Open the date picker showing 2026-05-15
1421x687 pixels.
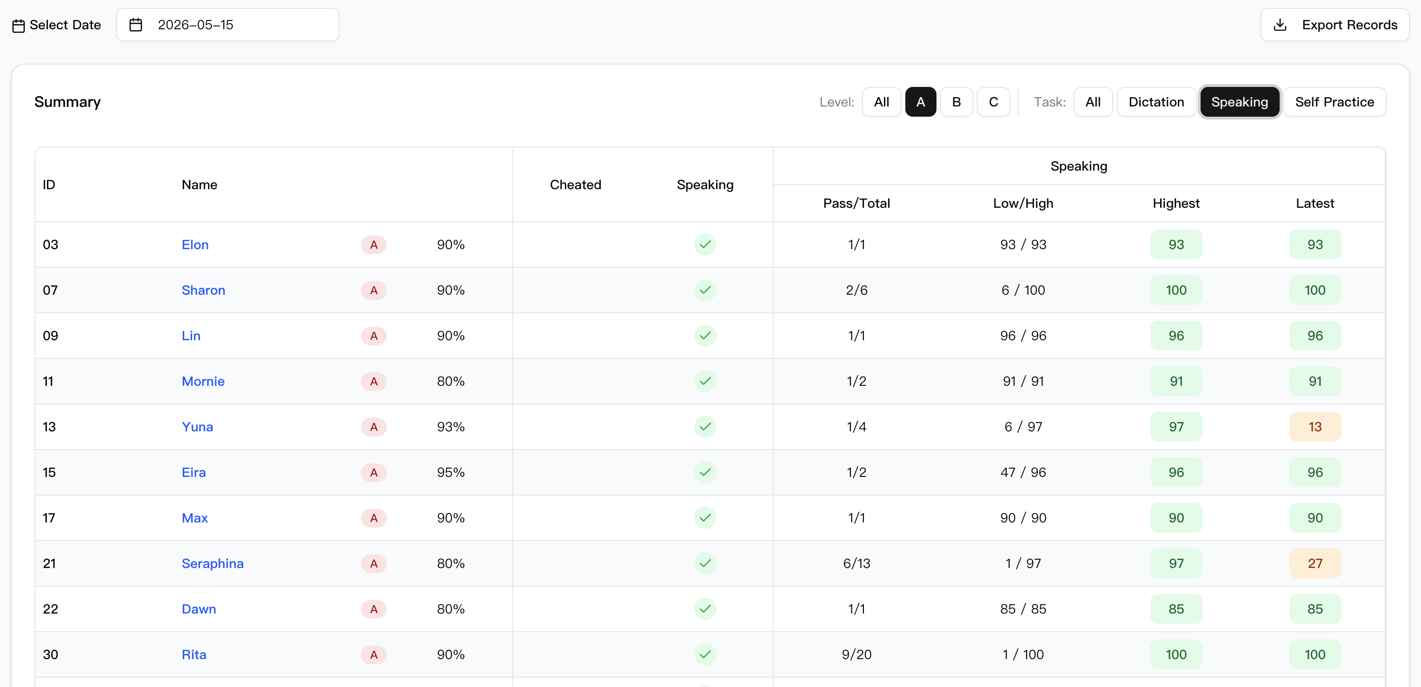227,25
